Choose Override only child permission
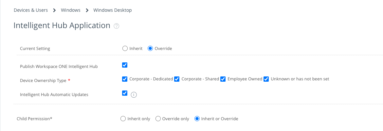 coord(158,119)
